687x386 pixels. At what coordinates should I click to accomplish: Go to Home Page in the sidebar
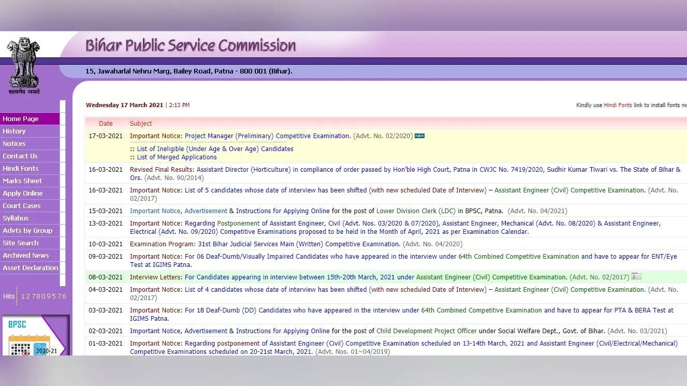(x=30, y=119)
